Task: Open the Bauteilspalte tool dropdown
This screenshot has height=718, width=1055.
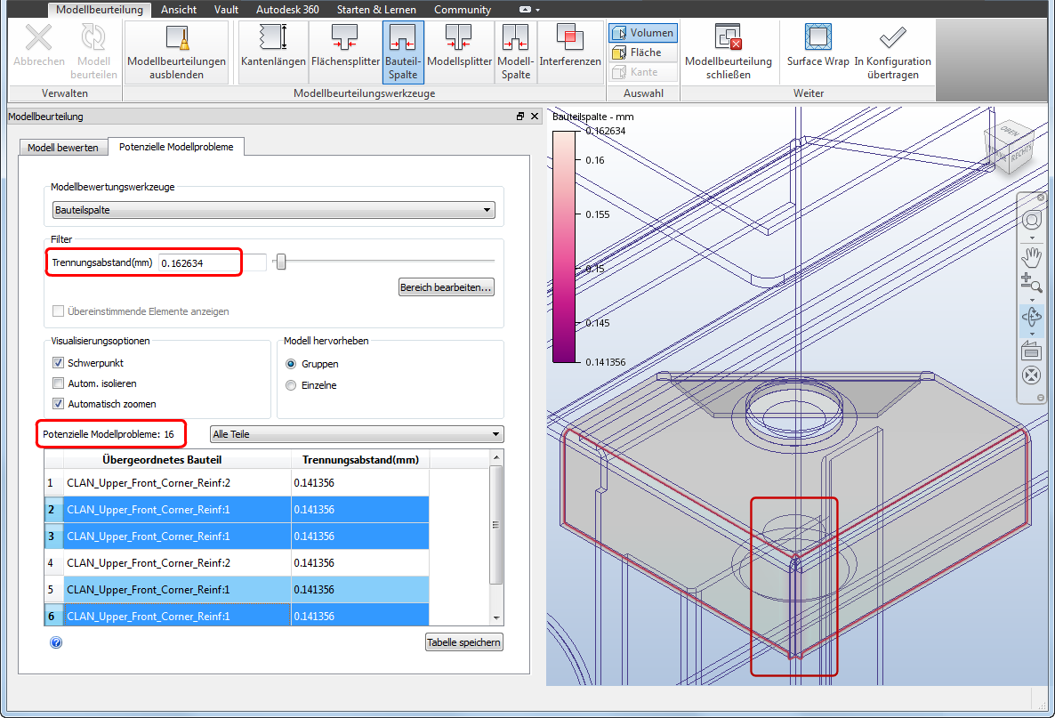Action: click(274, 210)
